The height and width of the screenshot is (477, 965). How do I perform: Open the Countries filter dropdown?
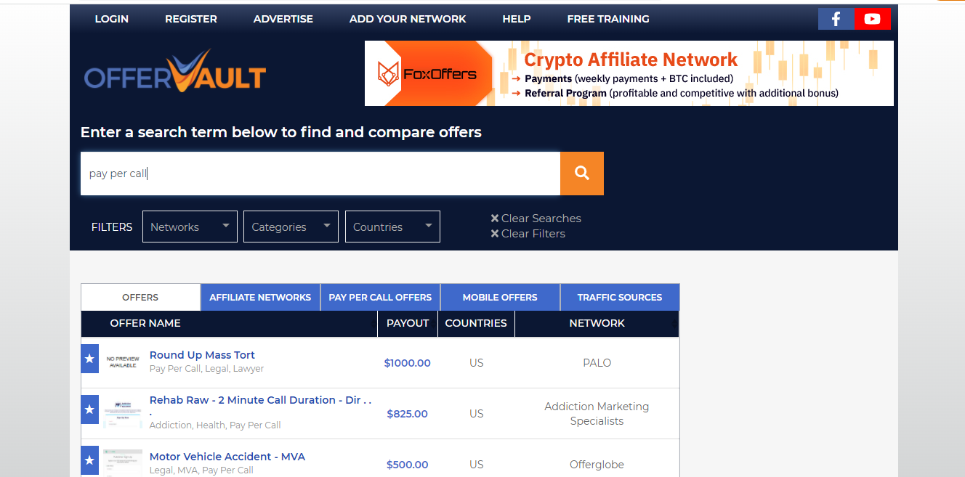tap(392, 227)
